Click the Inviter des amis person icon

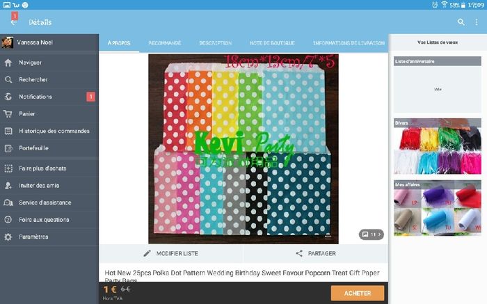[x=8, y=185]
